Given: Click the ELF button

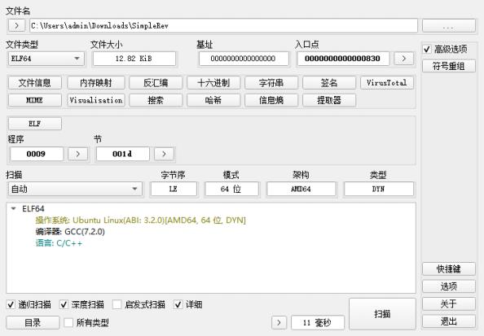Looking at the screenshot, I should pyautogui.click(x=34, y=124).
